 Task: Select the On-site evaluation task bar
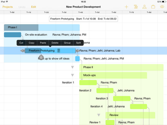[x=13, y=35]
